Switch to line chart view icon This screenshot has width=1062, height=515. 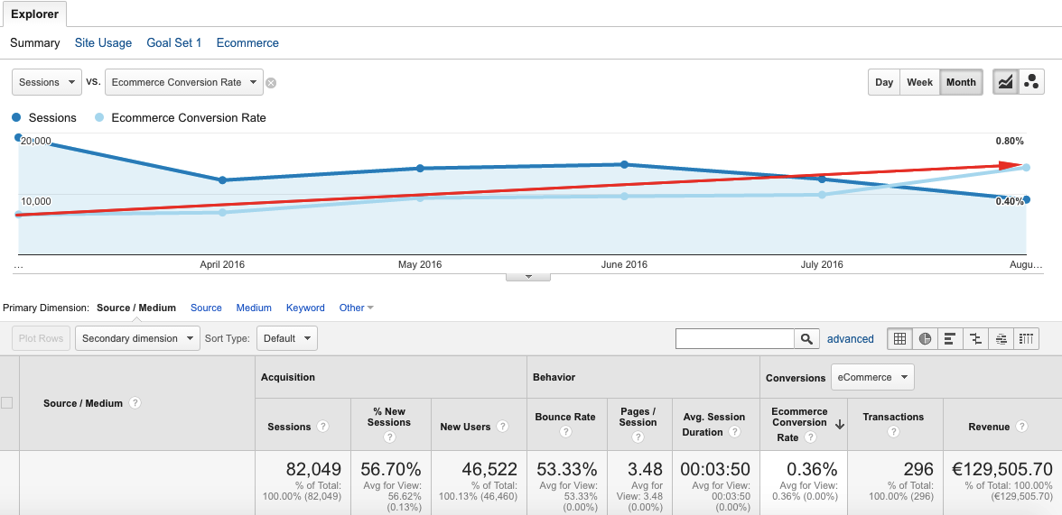click(x=1005, y=82)
